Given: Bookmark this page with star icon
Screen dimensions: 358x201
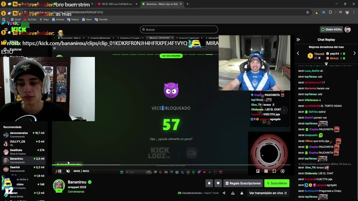Looking at the screenshot, I should tap(308, 12).
